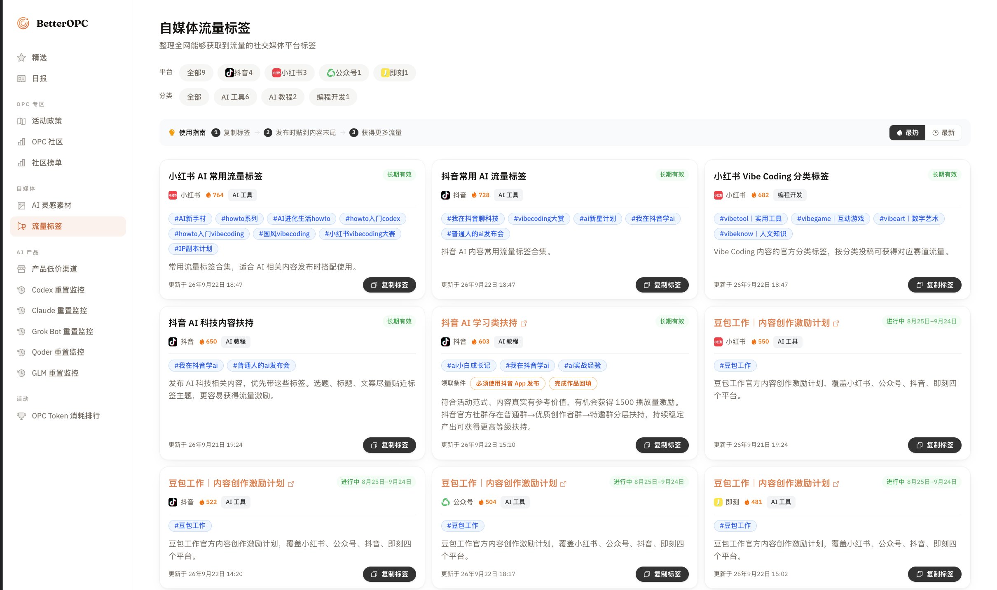Click Claude 重置监控 clock icon
997x590 pixels.
tap(21, 311)
